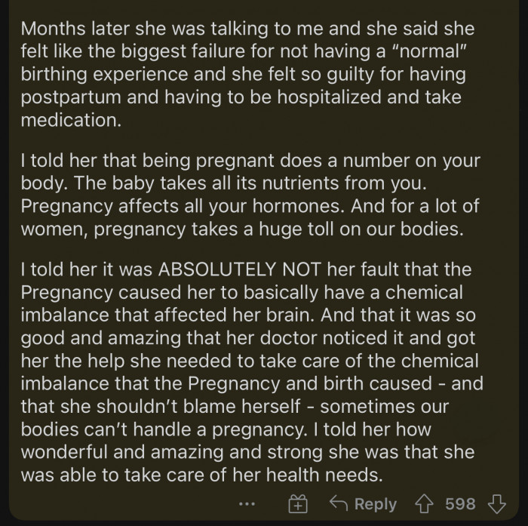This screenshot has height=526, width=528.
Task: Click the Reply text label
Action: coord(375,505)
